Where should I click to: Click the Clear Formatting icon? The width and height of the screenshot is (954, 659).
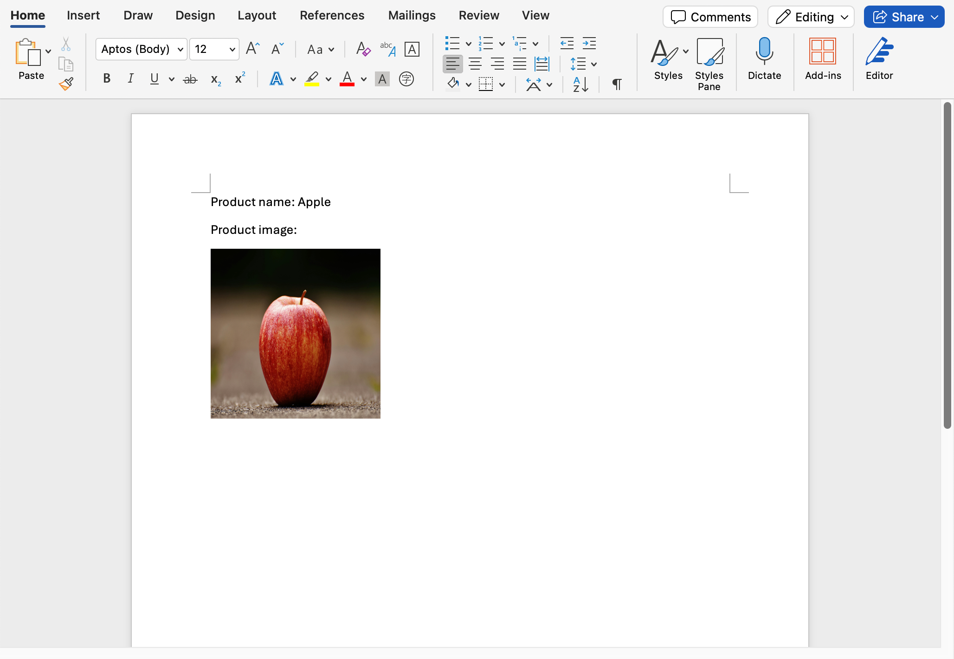click(363, 49)
